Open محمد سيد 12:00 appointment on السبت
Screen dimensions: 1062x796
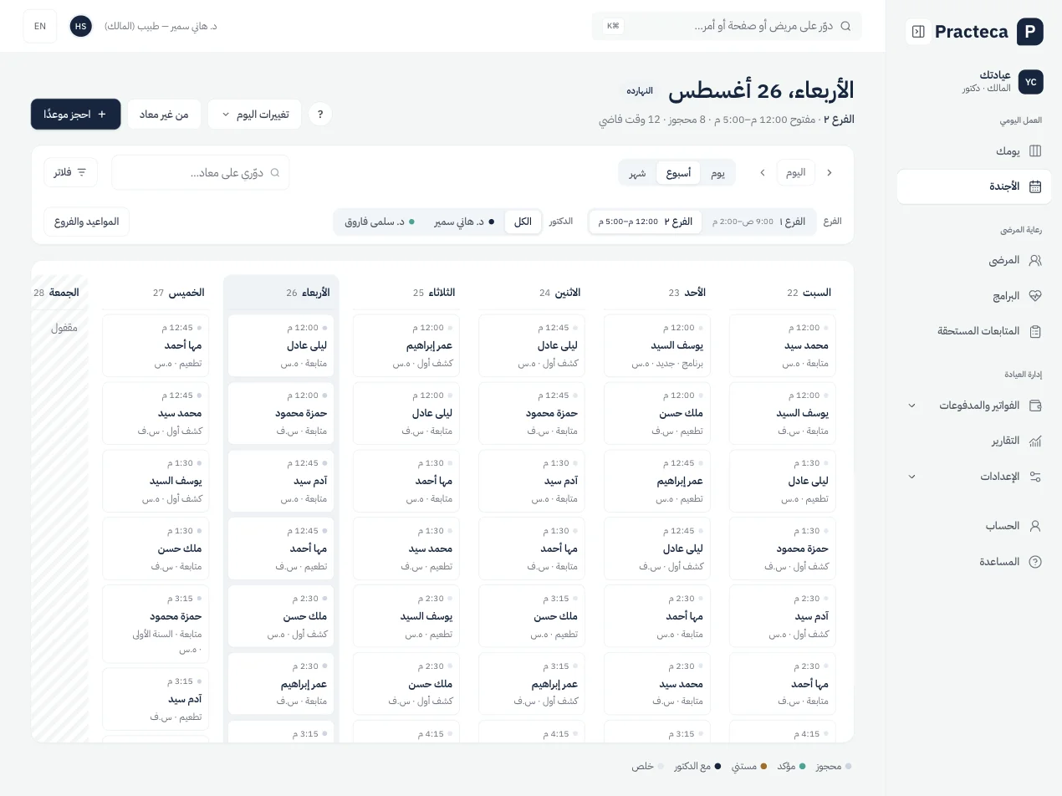pyautogui.click(x=783, y=345)
